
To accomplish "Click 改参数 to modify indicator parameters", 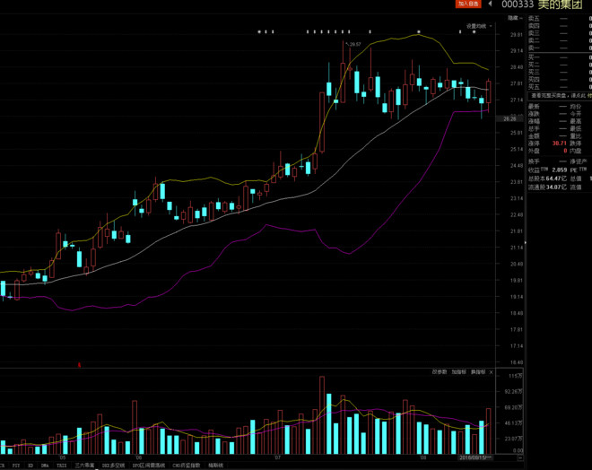I will [x=440, y=372].
